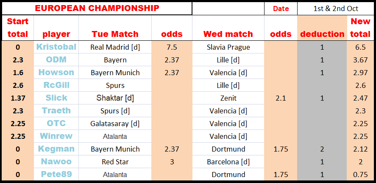The height and width of the screenshot is (183, 376).
Task: Click the Red Star match cell
Action: pos(115,162)
